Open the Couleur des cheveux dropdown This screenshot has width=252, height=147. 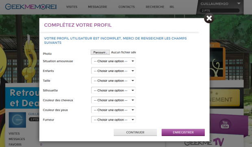pos(113,100)
